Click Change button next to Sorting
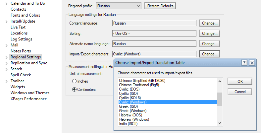The width and height of the screenshot is (261, 133). [210, 33]
